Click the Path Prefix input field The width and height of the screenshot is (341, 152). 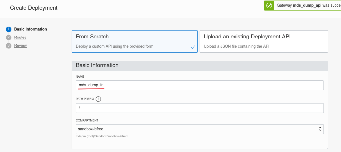pyautogui.click(x=200, y=108)
